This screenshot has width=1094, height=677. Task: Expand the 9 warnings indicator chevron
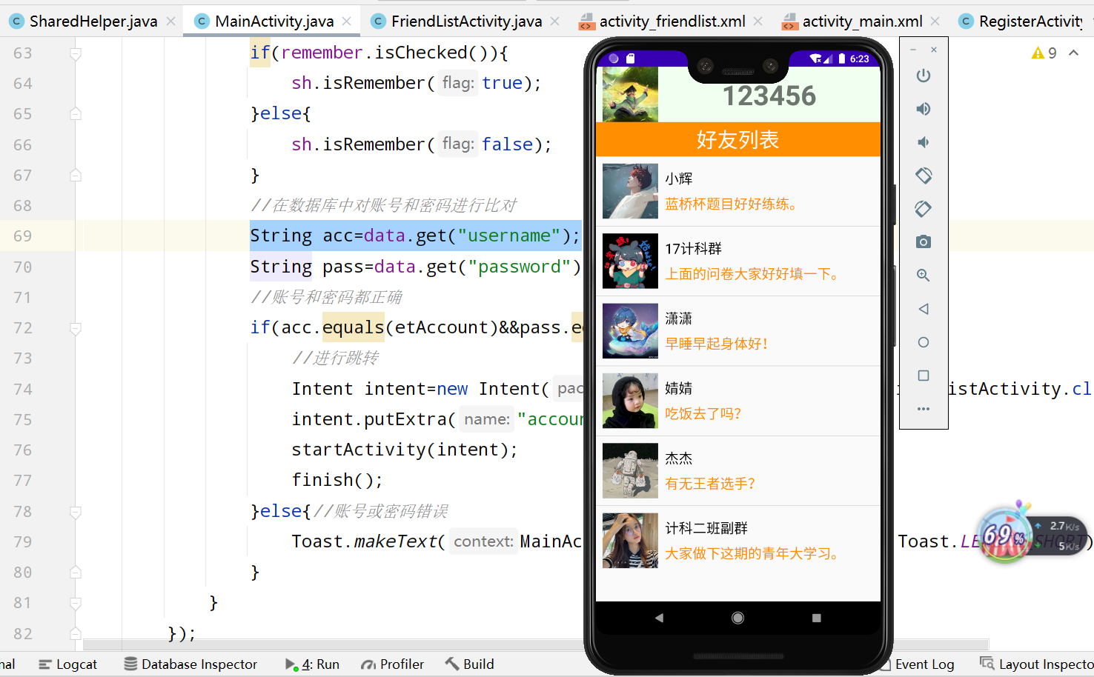(1074, 53)
